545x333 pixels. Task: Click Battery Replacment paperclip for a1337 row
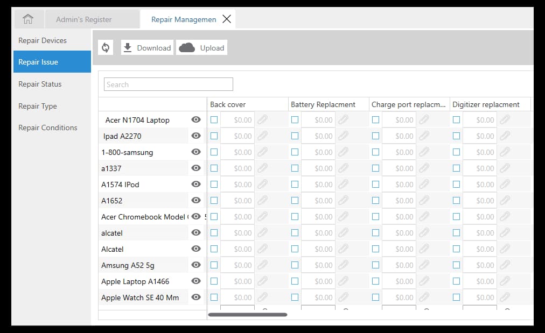(343, 168)
